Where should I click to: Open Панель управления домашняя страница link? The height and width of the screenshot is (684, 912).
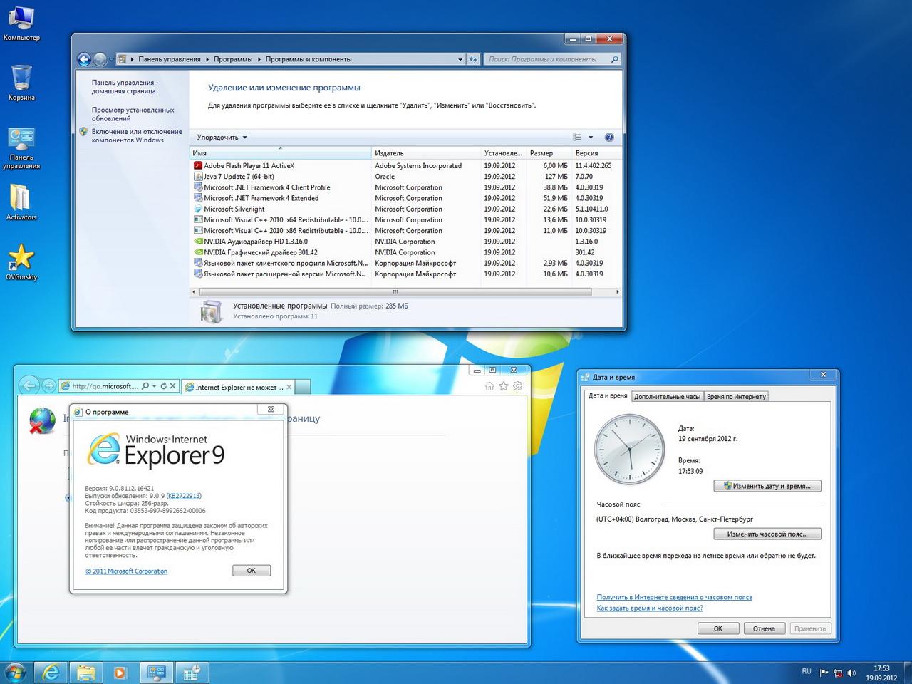[x=125, y=87]
